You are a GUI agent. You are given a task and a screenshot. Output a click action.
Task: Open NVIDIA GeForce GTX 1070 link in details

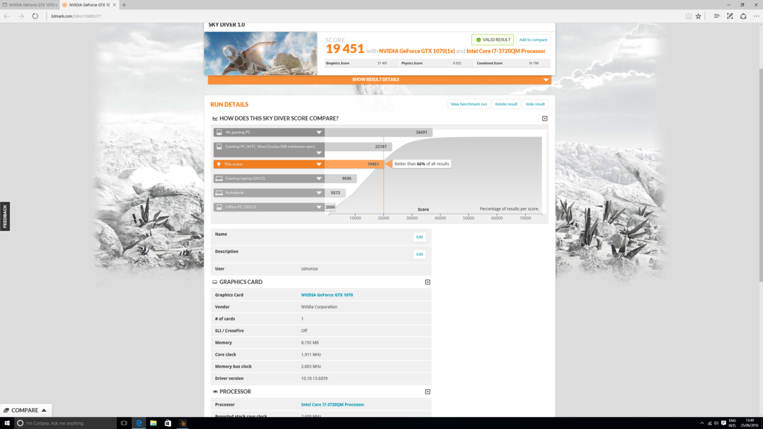327,295
